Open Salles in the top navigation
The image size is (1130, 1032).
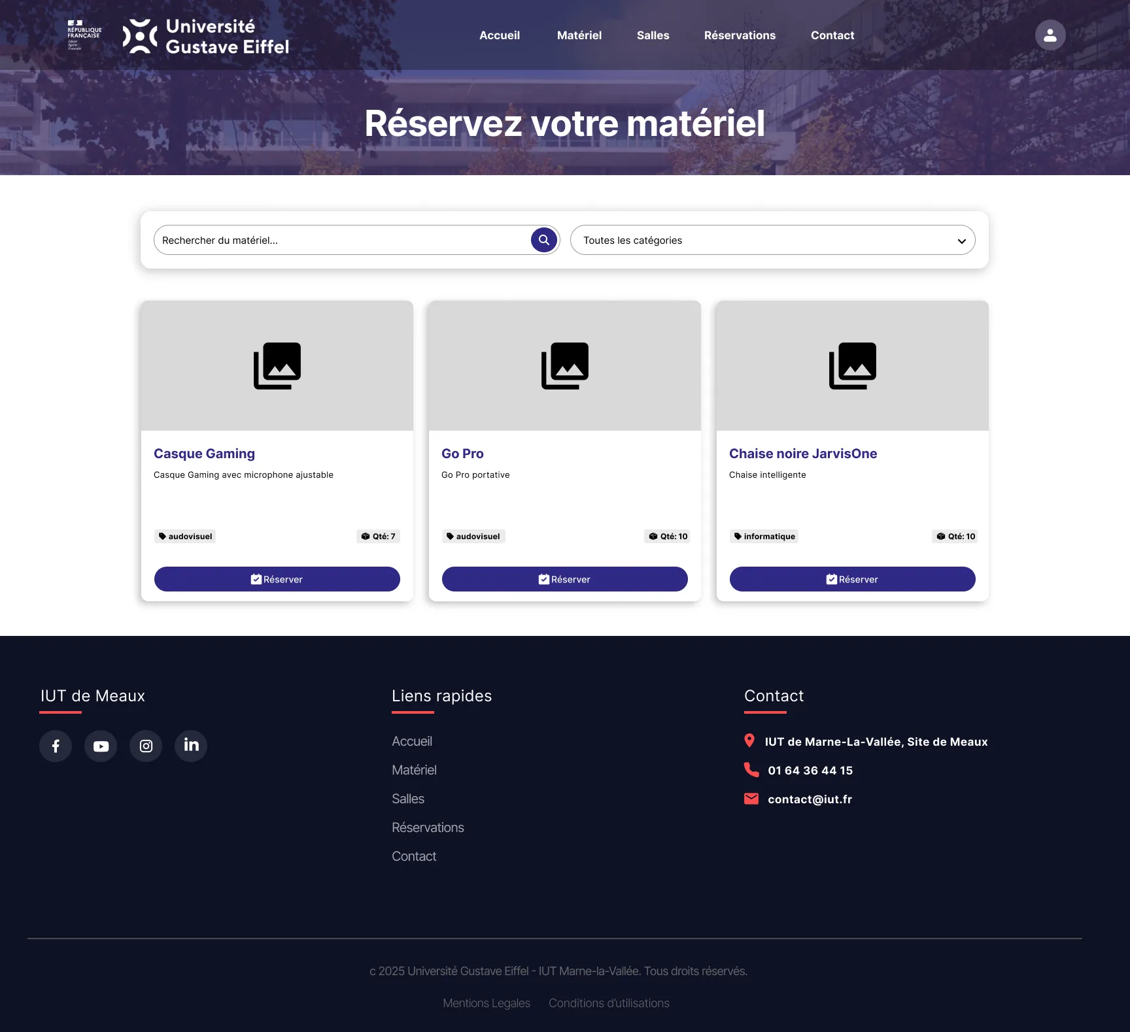[653, 35]
